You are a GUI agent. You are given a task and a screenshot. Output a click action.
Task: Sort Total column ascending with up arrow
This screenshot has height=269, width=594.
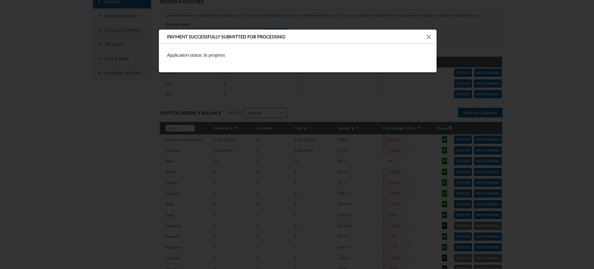(x=305, y=128)
